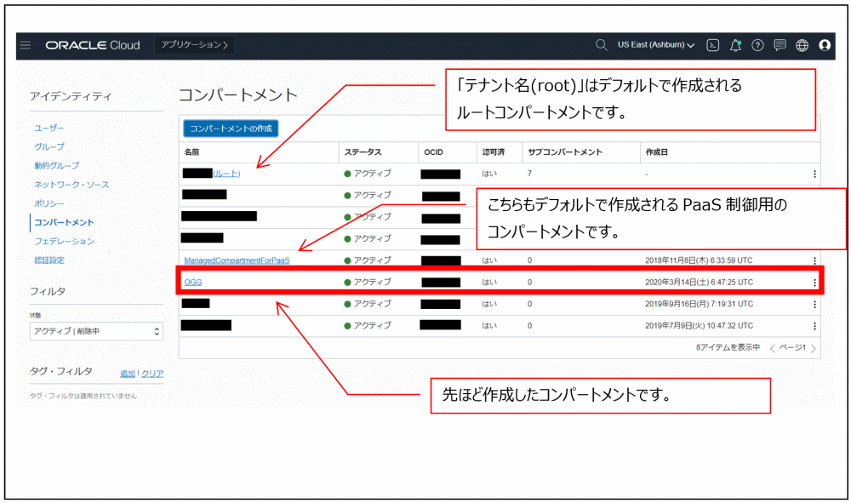
Task: Open the user profile avatar icon
Action: point(825,45)
